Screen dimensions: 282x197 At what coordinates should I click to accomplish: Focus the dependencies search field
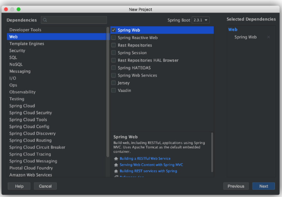coord(74,20)
